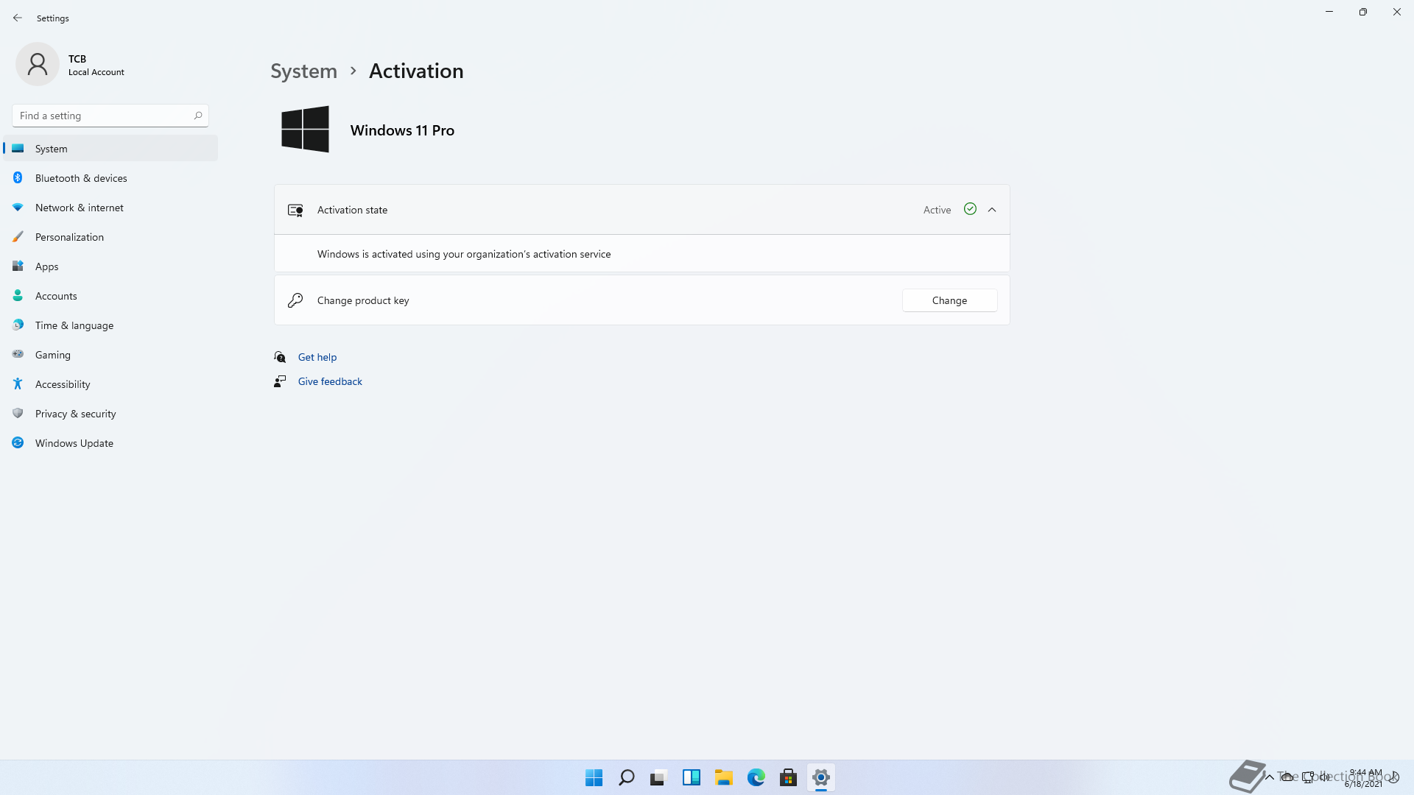Go back using the Settings back arrow

tap(18, 18)
